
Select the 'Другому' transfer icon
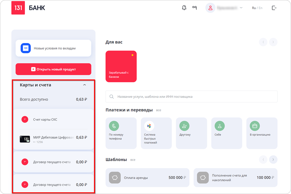(184, 126)
